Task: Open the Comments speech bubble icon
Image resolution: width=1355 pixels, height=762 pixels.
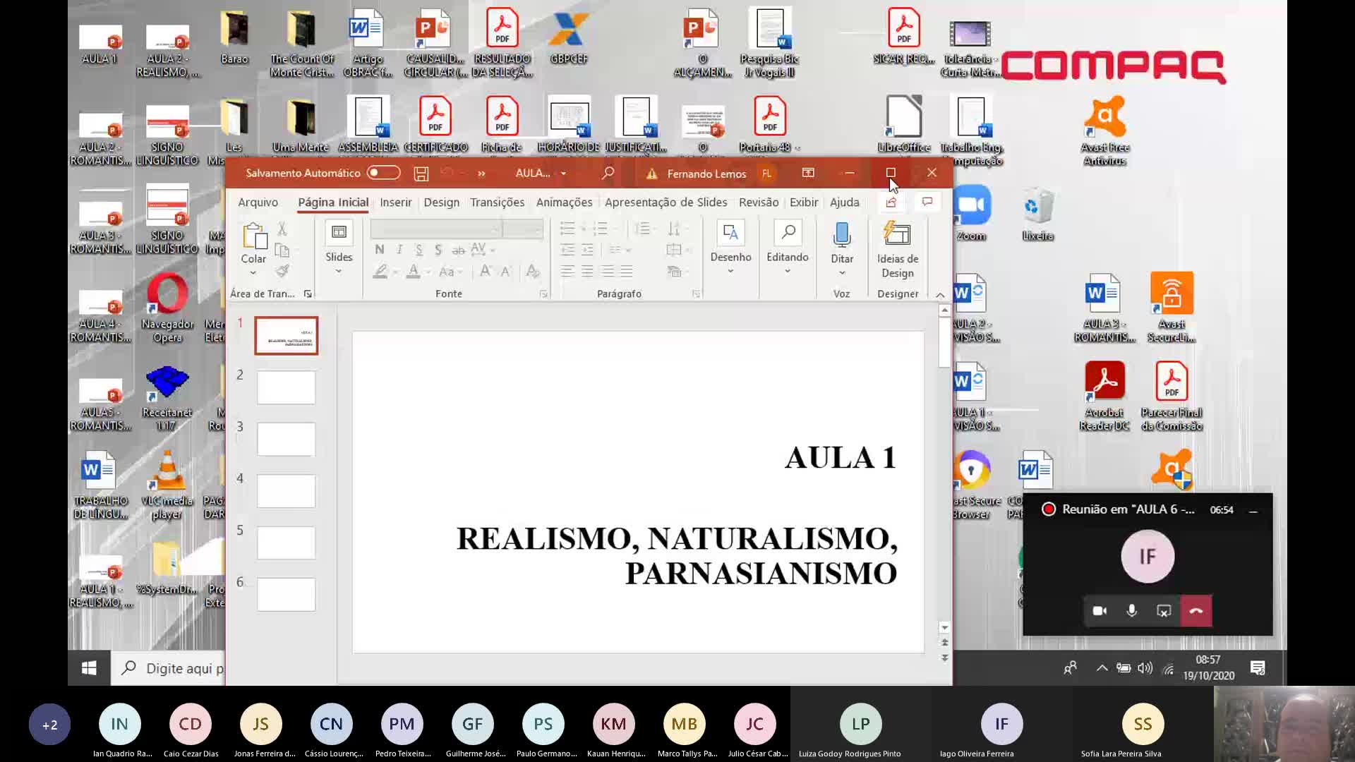Action: [x=927, y=202]
